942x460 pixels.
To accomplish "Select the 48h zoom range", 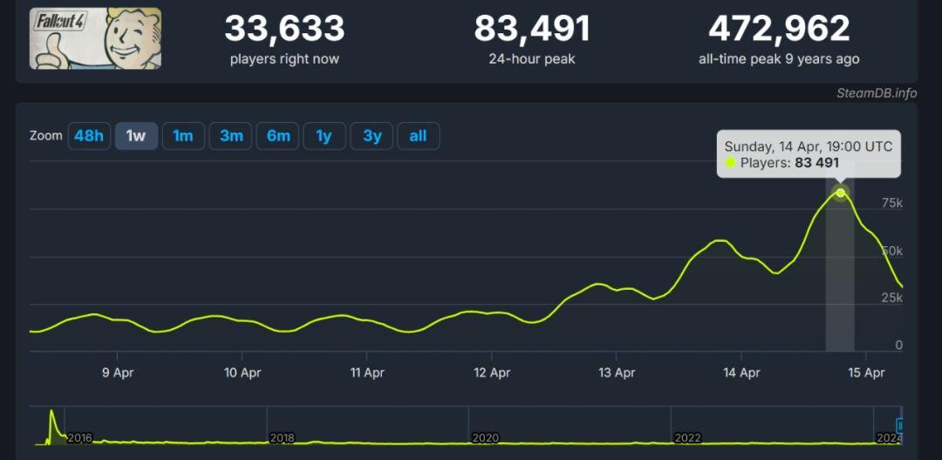I will [x=89, y=136].
